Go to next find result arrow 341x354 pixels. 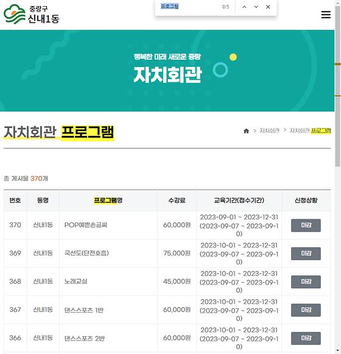click(256, 7)
